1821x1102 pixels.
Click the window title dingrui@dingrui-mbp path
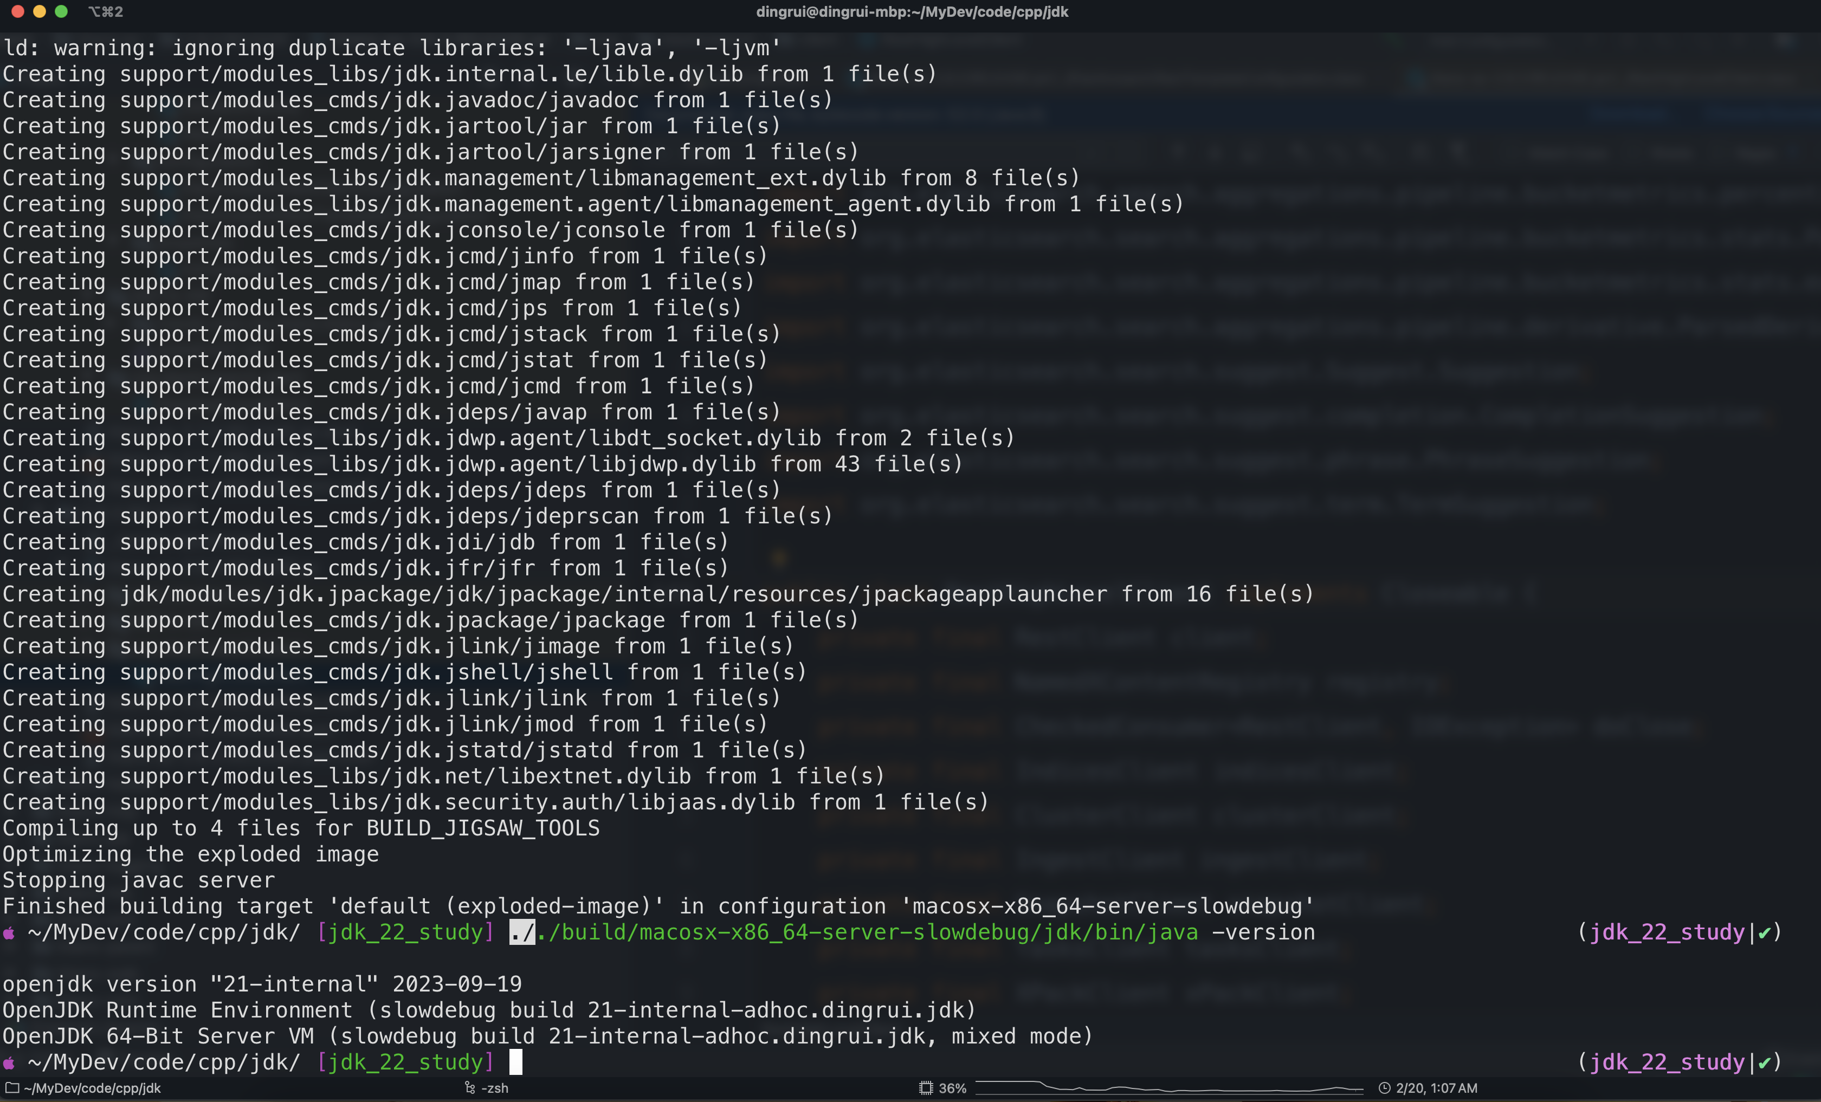tap(911, 11)
